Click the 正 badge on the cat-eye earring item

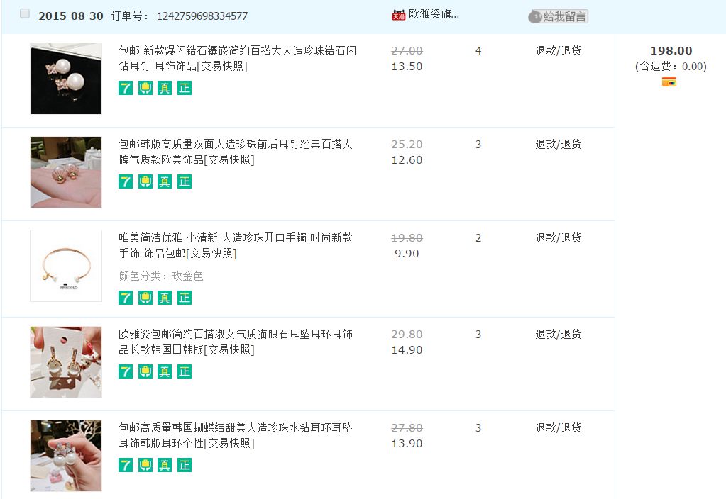(x=185, y=371)
